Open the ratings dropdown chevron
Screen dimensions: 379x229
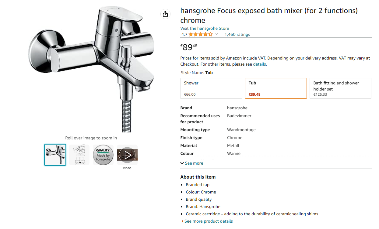click(217, 34)
